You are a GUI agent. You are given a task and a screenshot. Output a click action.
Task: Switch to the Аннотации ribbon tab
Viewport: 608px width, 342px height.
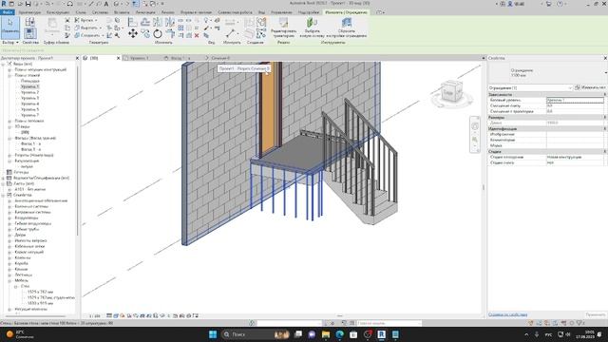pyautogui.click(x=145, y=12)
